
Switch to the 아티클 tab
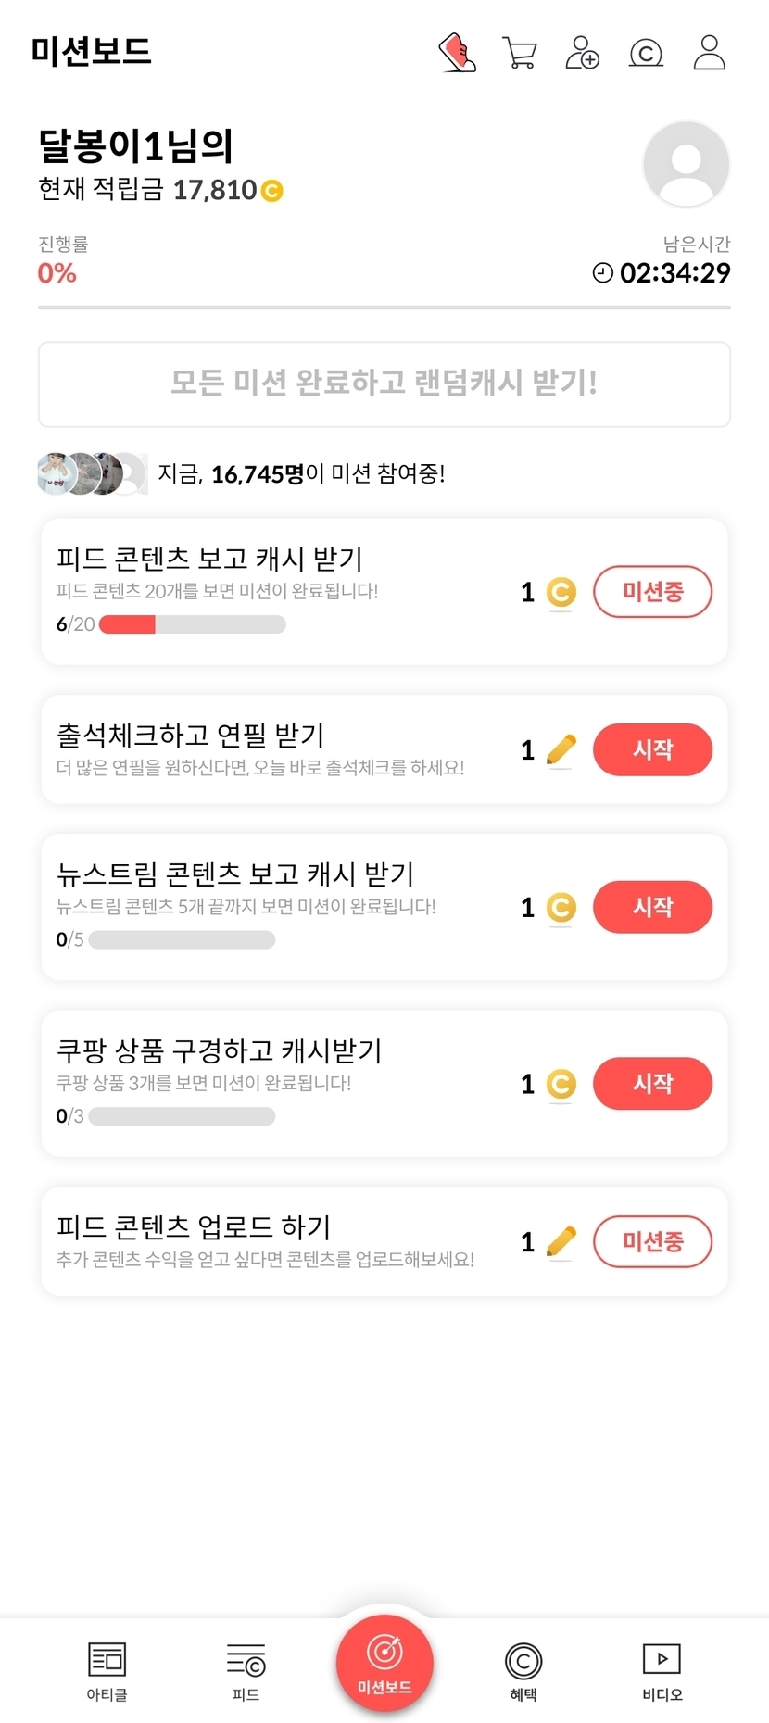[107, 1672]
